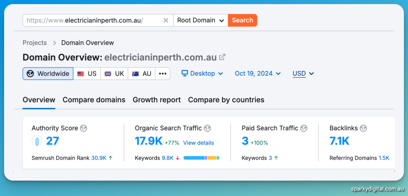Click the globe icon next to Backlinks

[363, 128]
